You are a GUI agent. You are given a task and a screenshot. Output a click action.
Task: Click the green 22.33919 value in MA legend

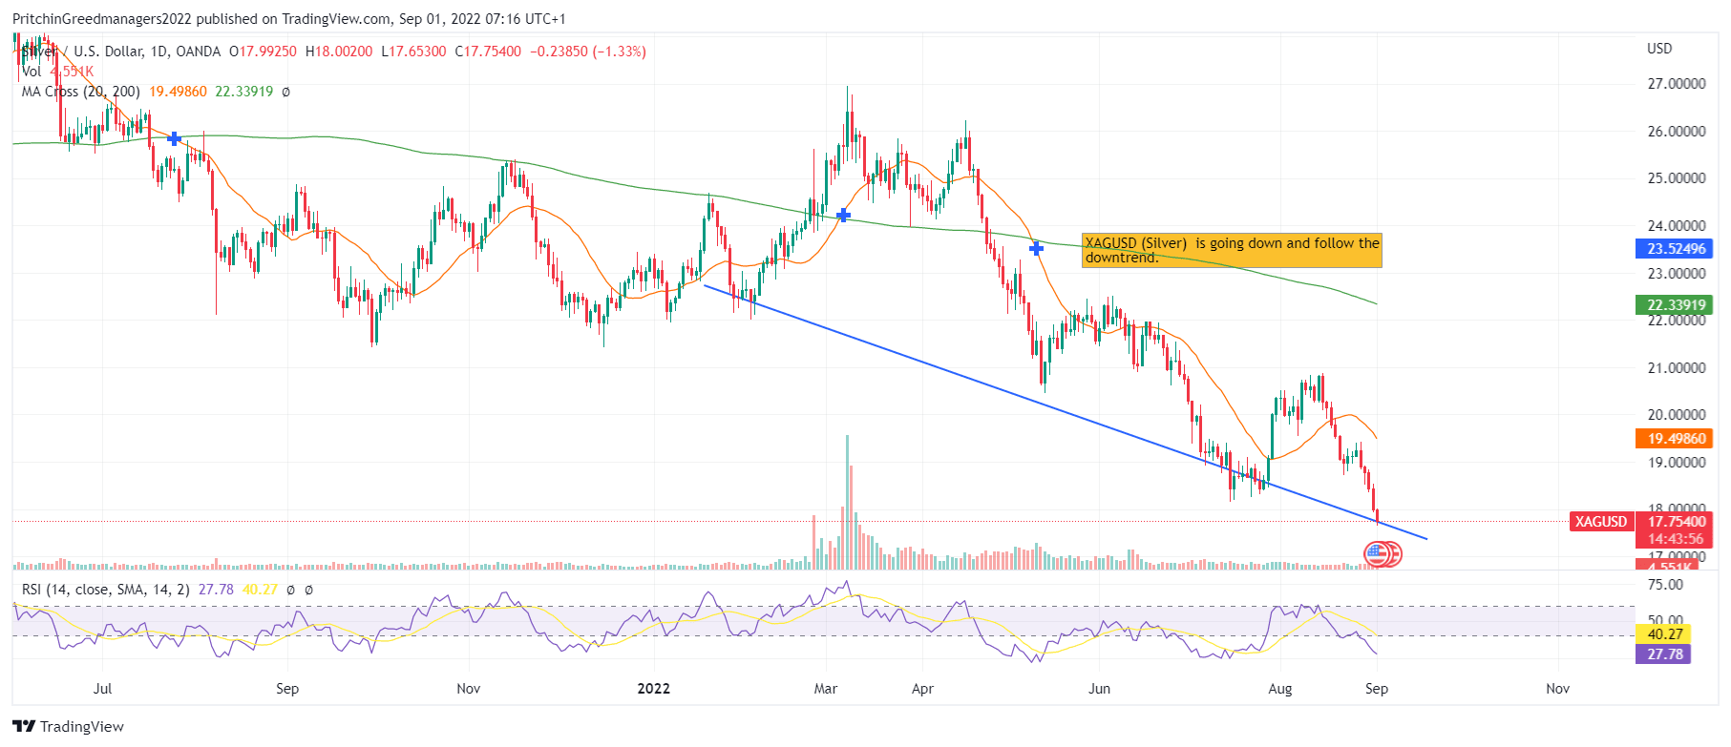(x=243, y=92)
